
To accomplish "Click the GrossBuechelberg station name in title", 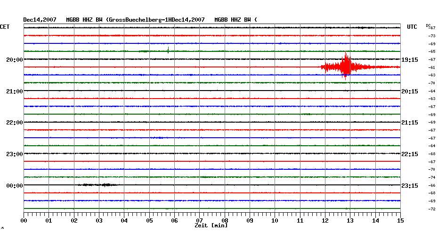I will pyautogui.click(x=136, y=20).
